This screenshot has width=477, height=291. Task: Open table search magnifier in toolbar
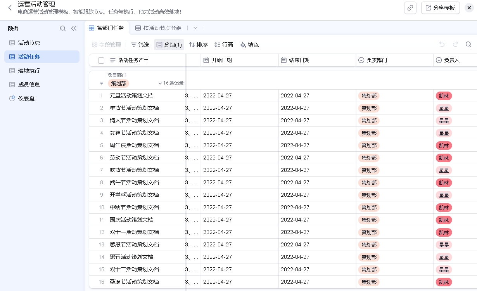tap(468, 45)
